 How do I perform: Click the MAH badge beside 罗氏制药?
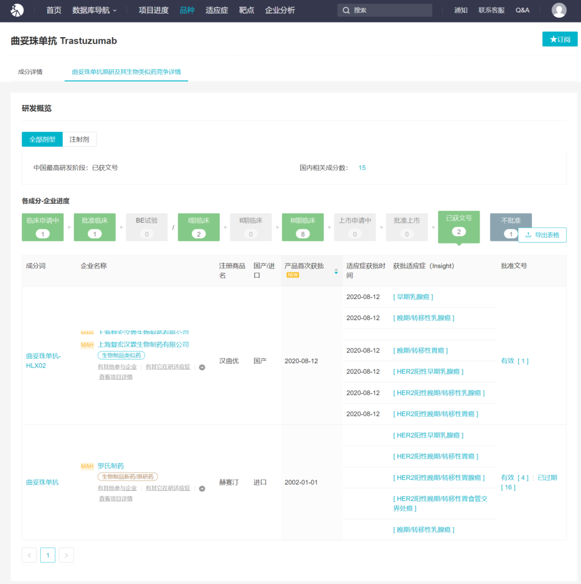pos(87,466)
